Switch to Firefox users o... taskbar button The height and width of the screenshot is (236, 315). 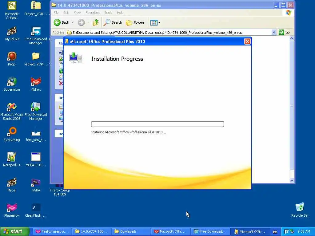51,231
